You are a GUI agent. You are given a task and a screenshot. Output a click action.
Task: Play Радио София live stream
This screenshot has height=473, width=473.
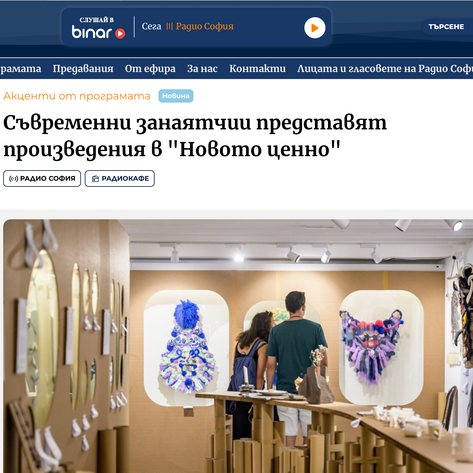(x=315, y=28)
